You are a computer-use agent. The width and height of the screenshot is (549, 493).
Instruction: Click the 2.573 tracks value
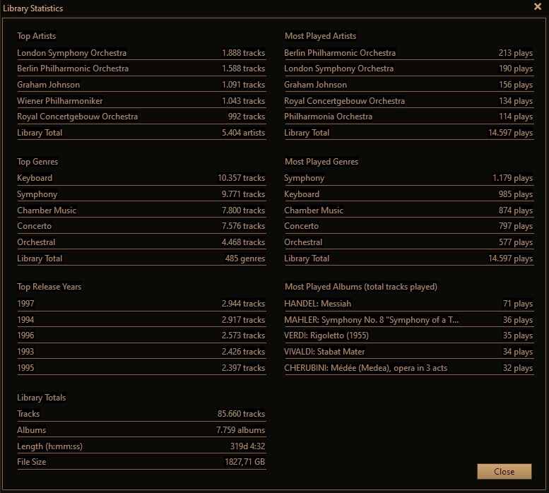243,335
